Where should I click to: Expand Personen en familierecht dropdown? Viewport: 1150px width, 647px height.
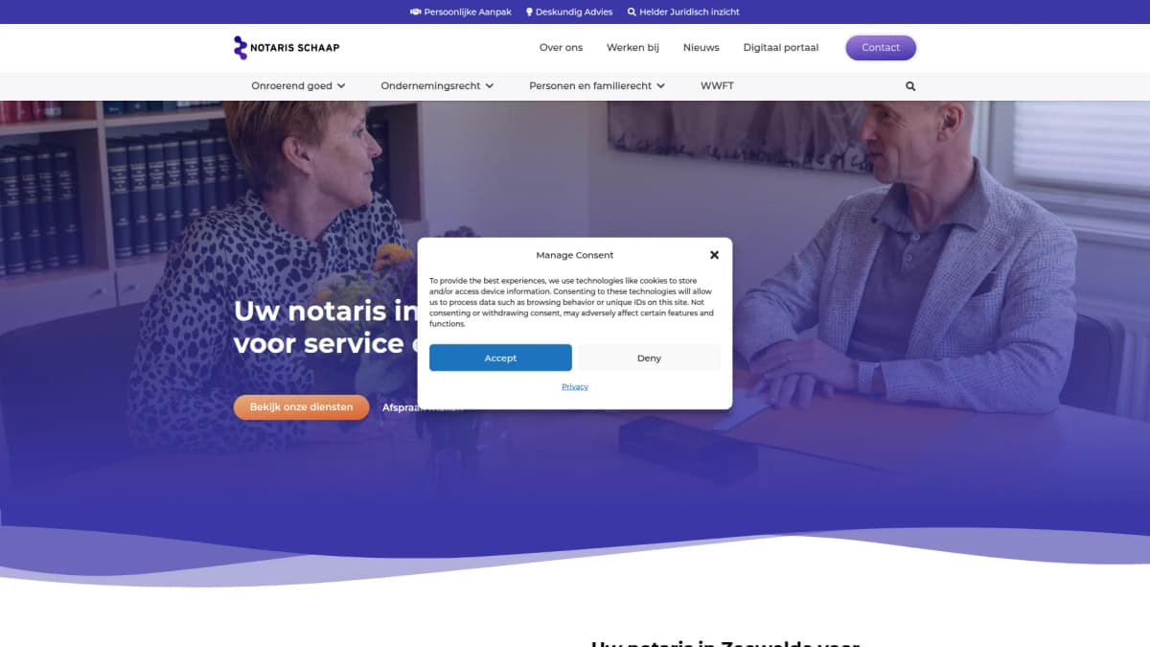(x=598, y=86)
